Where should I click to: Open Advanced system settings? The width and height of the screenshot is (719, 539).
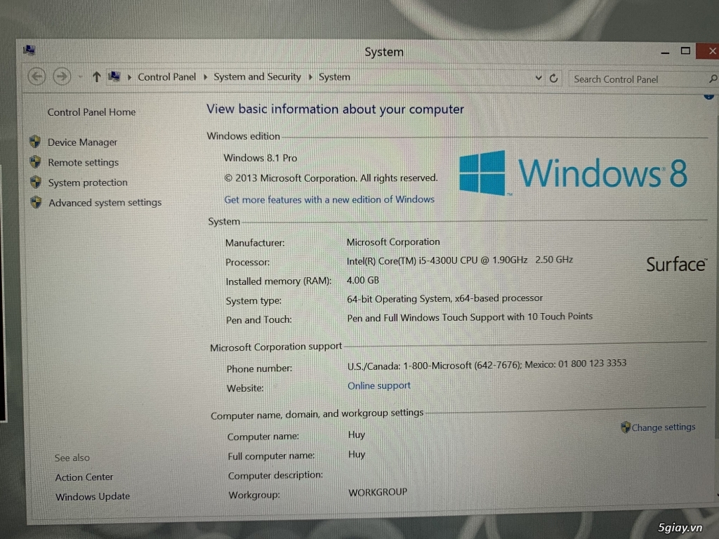coord(105,202)
